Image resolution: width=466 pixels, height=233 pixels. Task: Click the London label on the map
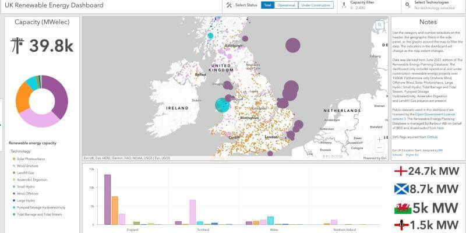click(271, 137)
